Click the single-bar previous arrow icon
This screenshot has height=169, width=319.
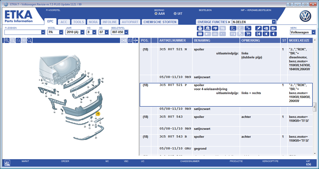click(266, 34)
